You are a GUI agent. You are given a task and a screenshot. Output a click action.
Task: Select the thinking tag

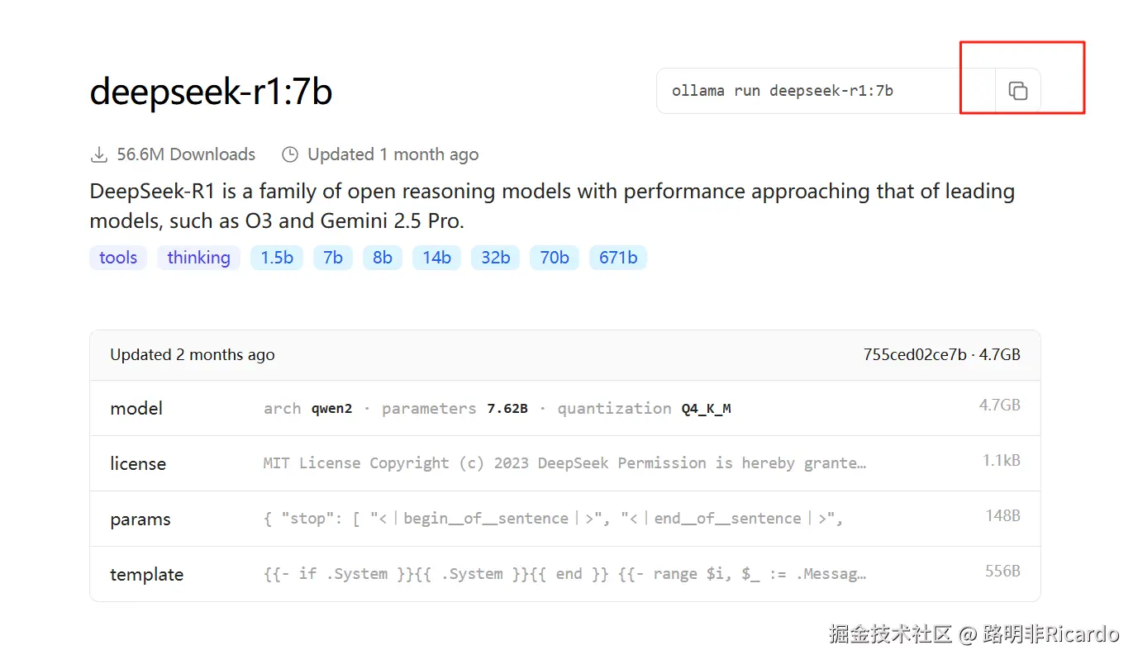[198, 258]
